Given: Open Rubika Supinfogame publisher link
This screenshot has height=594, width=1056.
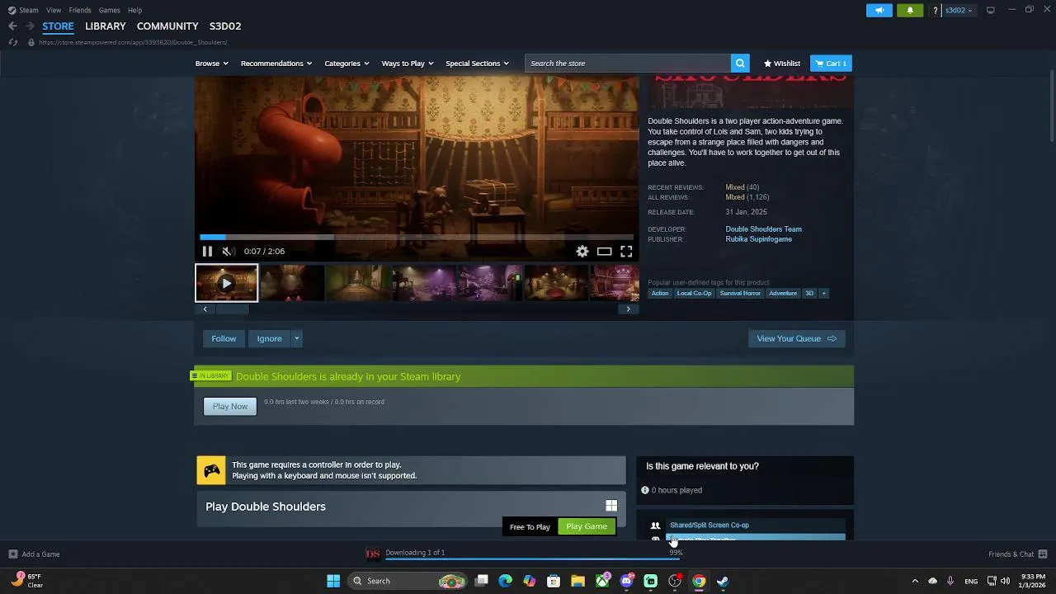Looking at the screenshot, I should [x=758, y=239].
